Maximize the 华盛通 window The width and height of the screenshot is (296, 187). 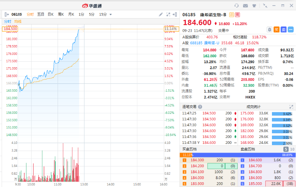[x=283, y=6]
